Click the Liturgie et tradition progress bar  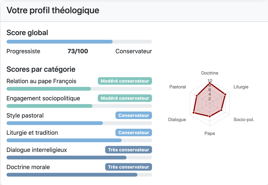(x=79, y=140)
